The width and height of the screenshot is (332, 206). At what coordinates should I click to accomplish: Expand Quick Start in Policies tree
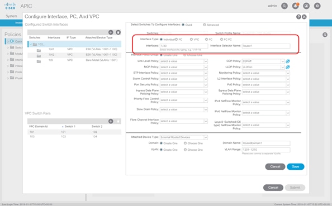click(x=8, y=41)
